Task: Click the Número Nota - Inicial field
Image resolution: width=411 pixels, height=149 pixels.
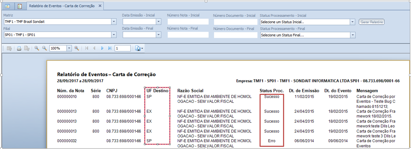Action: 188,22
